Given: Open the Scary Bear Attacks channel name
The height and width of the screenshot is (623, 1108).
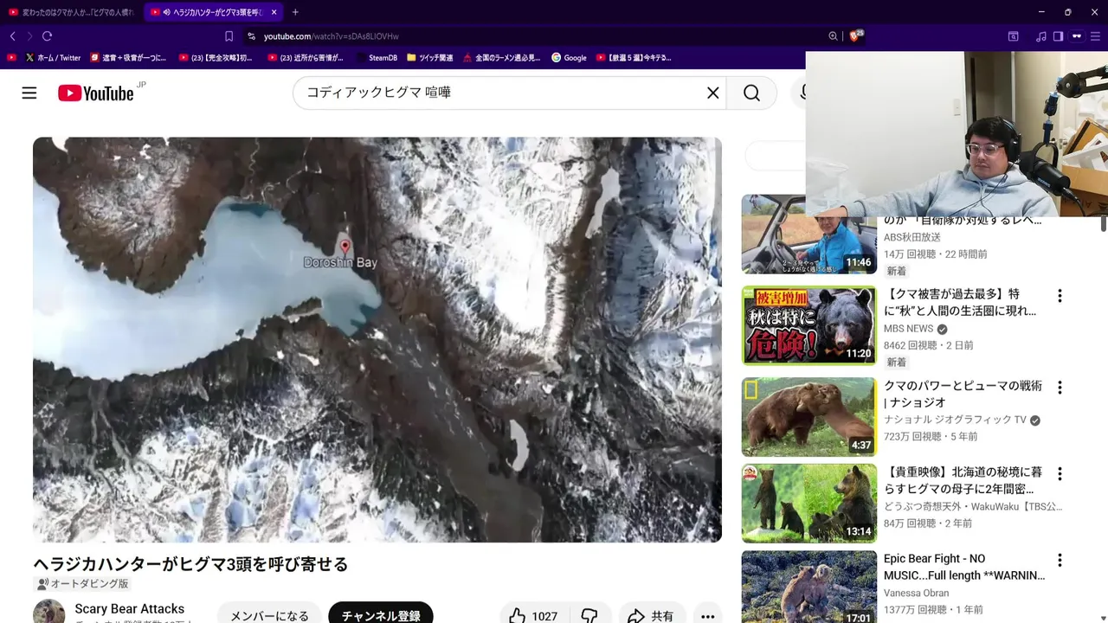Looking at the screenshot, I should [x=129, y=608].
